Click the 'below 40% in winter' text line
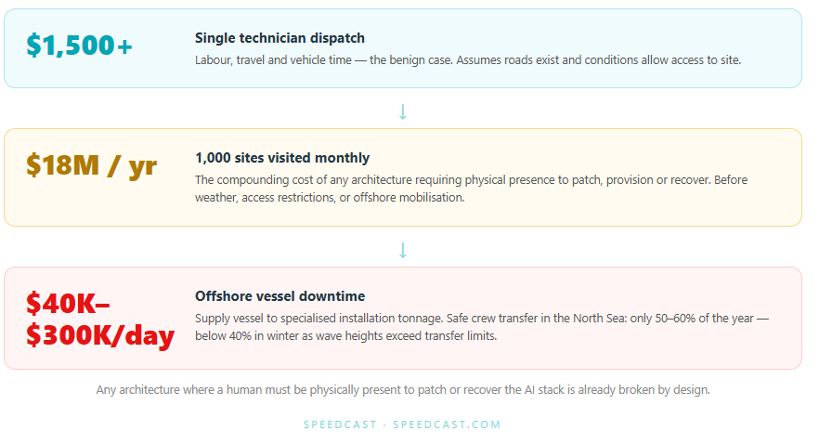This screenshot has width=819, height=444. point(345,336)
